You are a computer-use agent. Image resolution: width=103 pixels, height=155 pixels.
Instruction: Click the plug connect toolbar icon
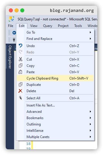14,40
